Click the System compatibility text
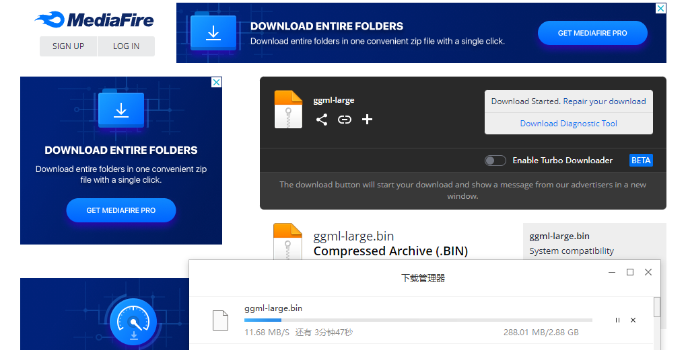688x350 pixels. [x=572, y=251]
